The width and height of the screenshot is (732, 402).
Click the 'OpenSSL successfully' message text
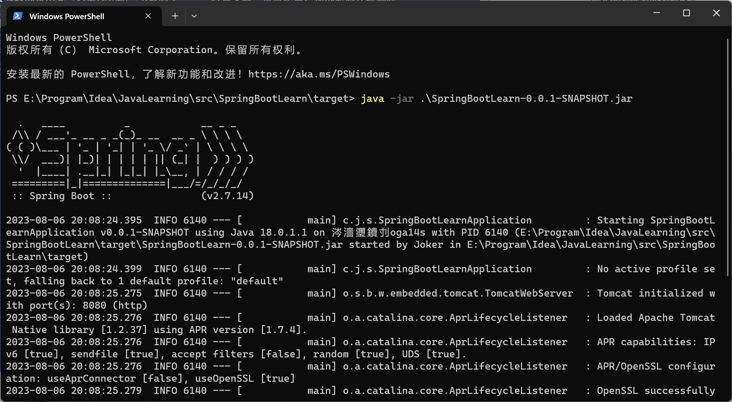point(656,391)
